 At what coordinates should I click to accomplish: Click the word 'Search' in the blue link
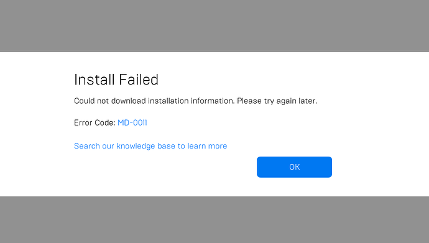coord(86,146)
